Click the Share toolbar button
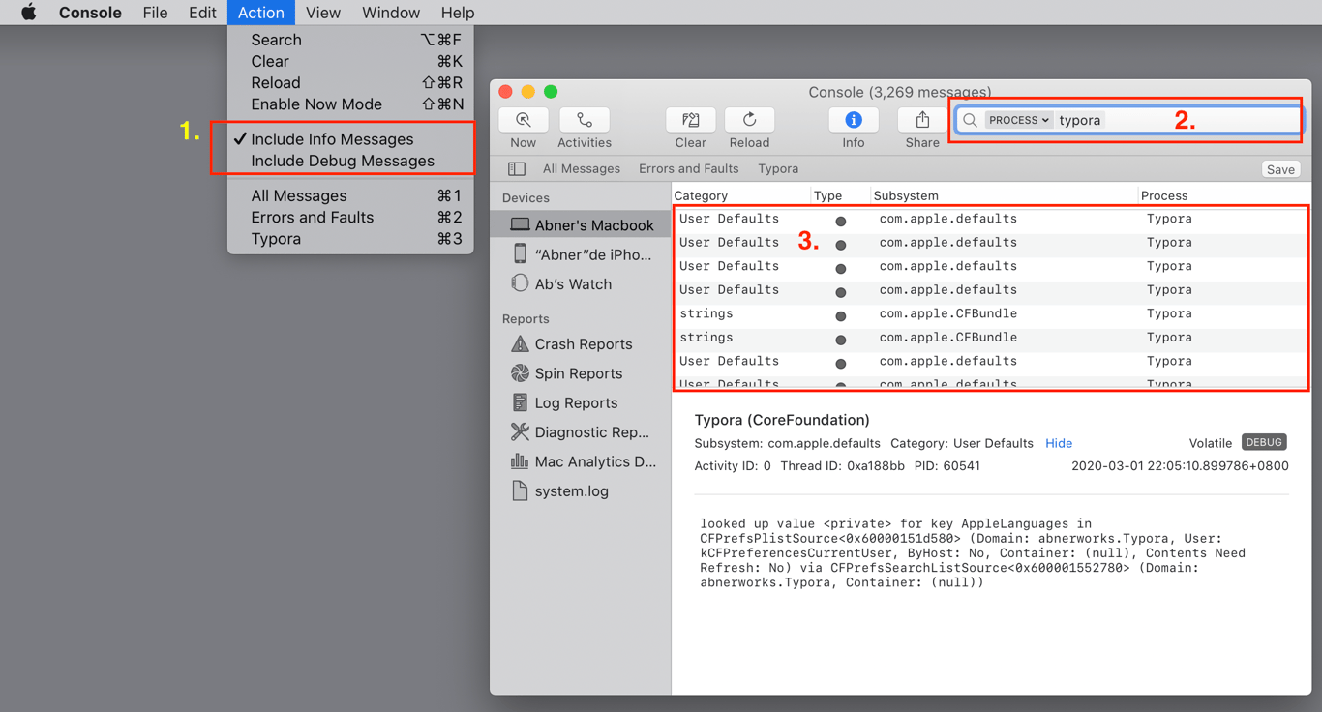This screenshot has width=1322, height=712. pos(922,120)
